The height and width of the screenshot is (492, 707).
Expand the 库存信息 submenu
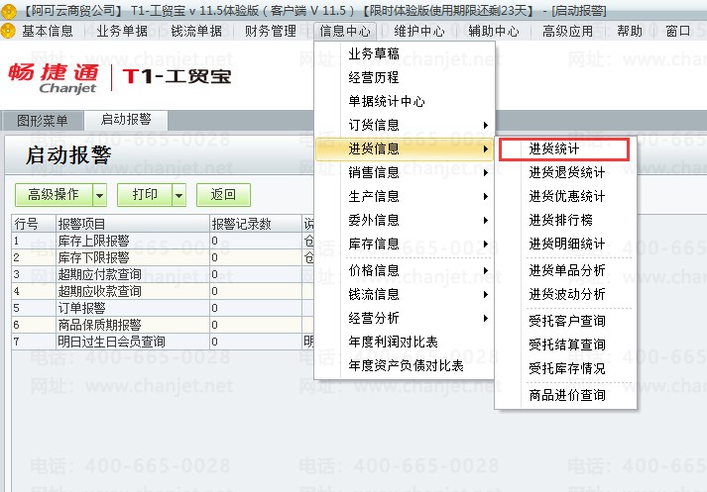click(x=486, y=244)
